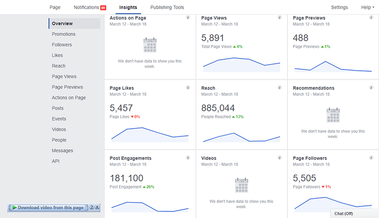The width and height of the screenshot is (379, 218).
Task: Click the Post Engagements card title
Action: 131,158
